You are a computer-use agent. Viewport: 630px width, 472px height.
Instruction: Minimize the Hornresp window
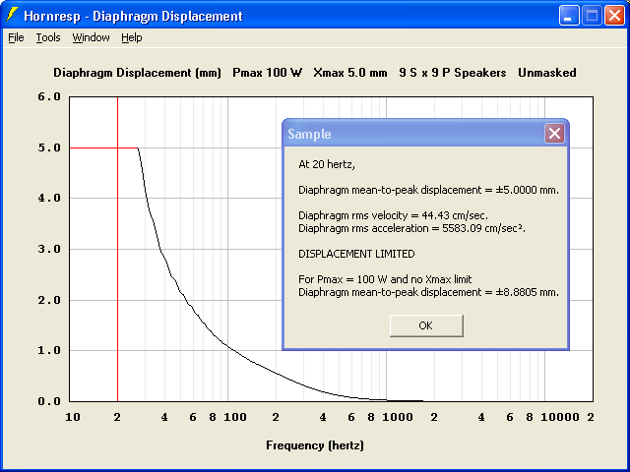(569, 16)
